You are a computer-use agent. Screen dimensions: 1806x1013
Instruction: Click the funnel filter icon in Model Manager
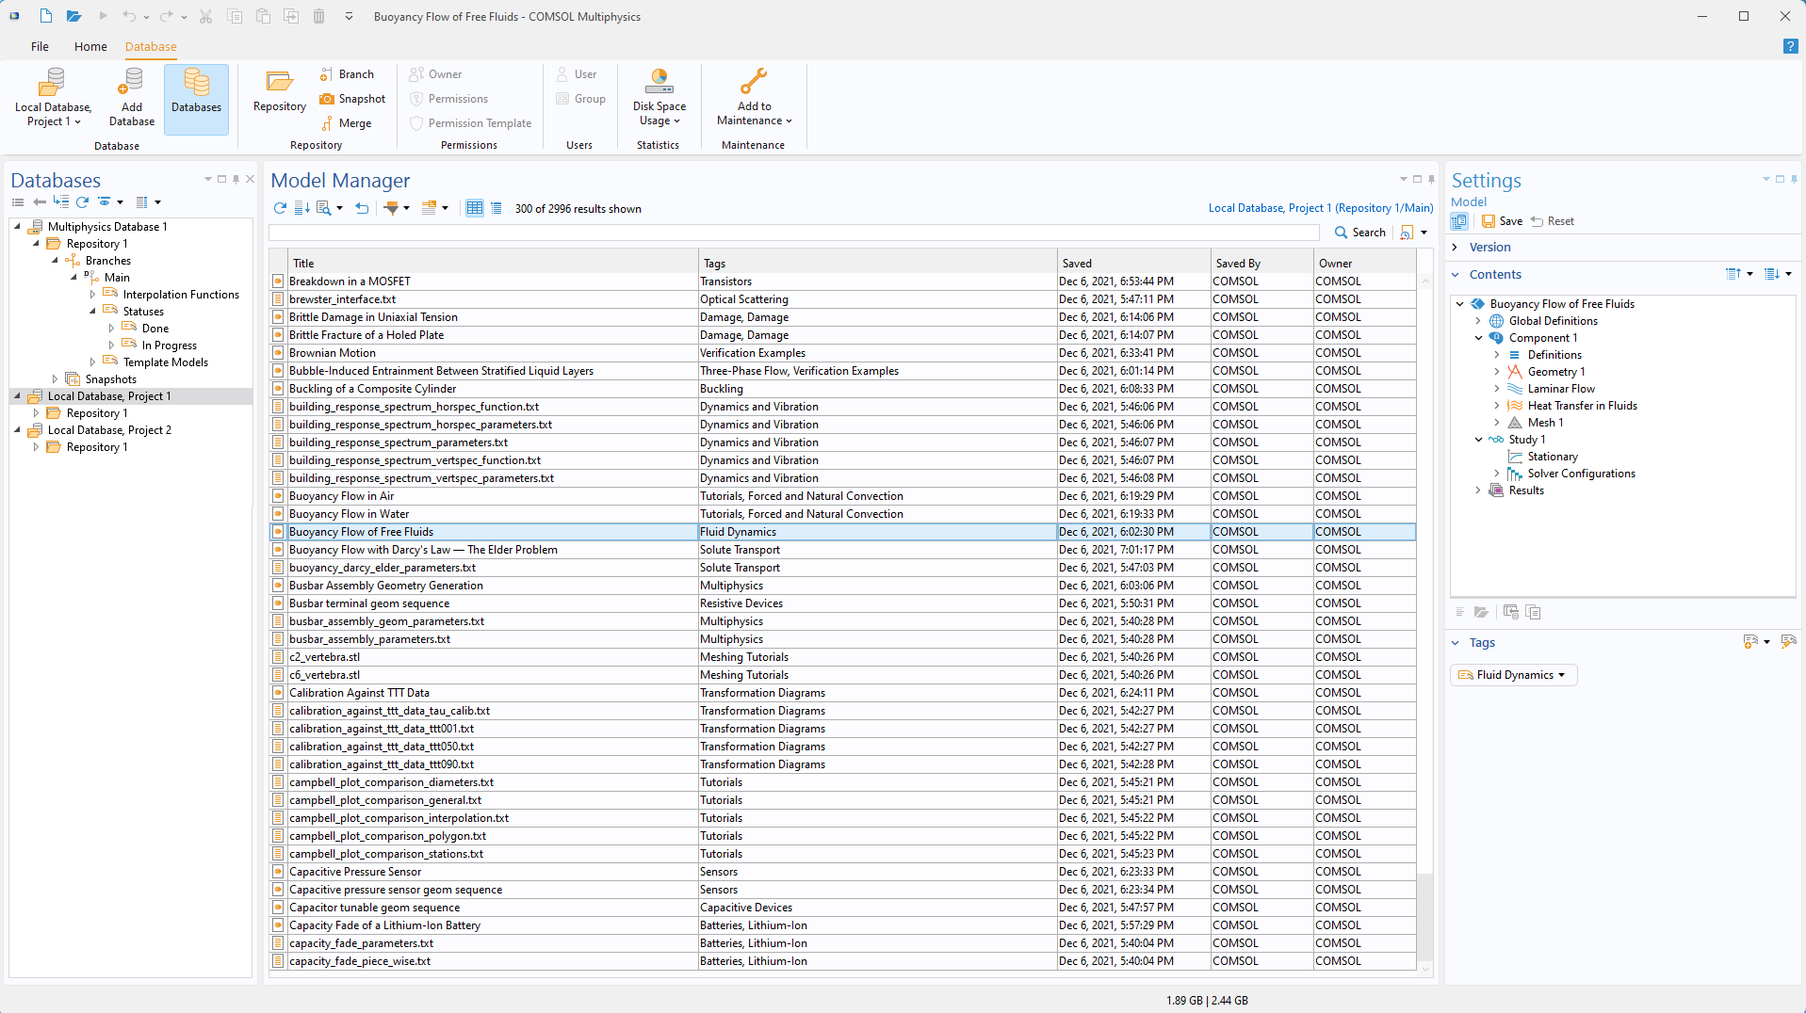coord(391,208)
